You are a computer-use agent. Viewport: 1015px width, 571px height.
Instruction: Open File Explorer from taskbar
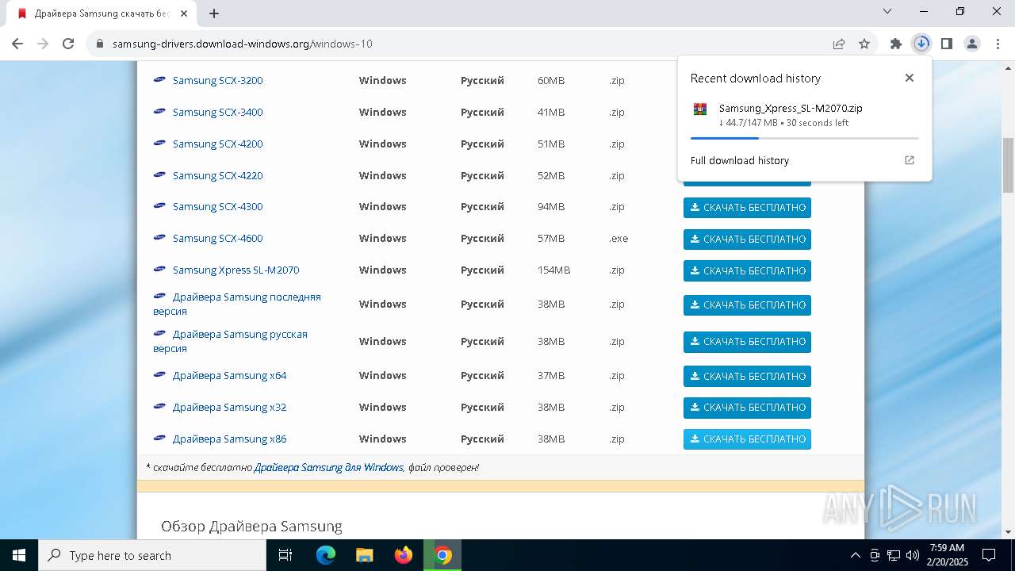click(365, 555)
